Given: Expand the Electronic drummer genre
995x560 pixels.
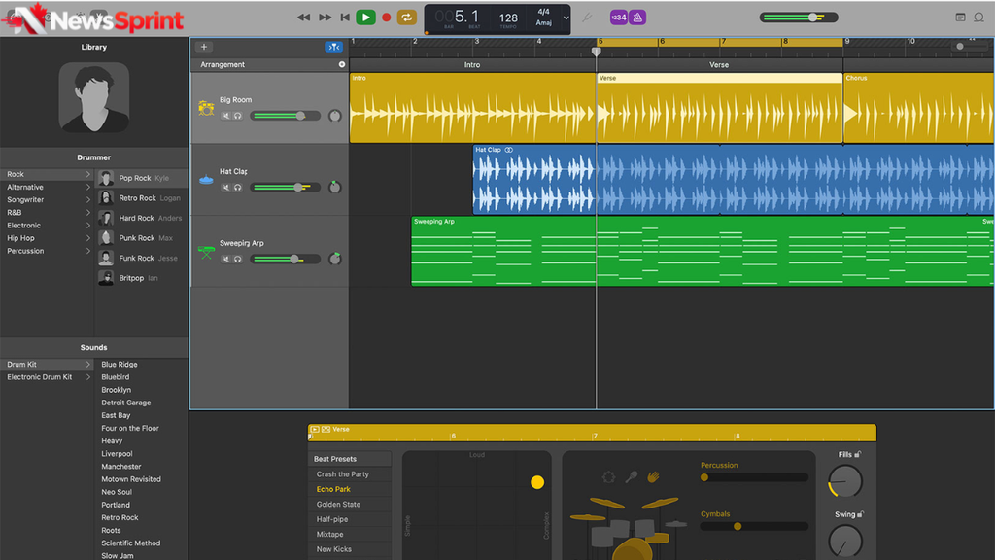Looking at the screenshot, I should point(87,226).
